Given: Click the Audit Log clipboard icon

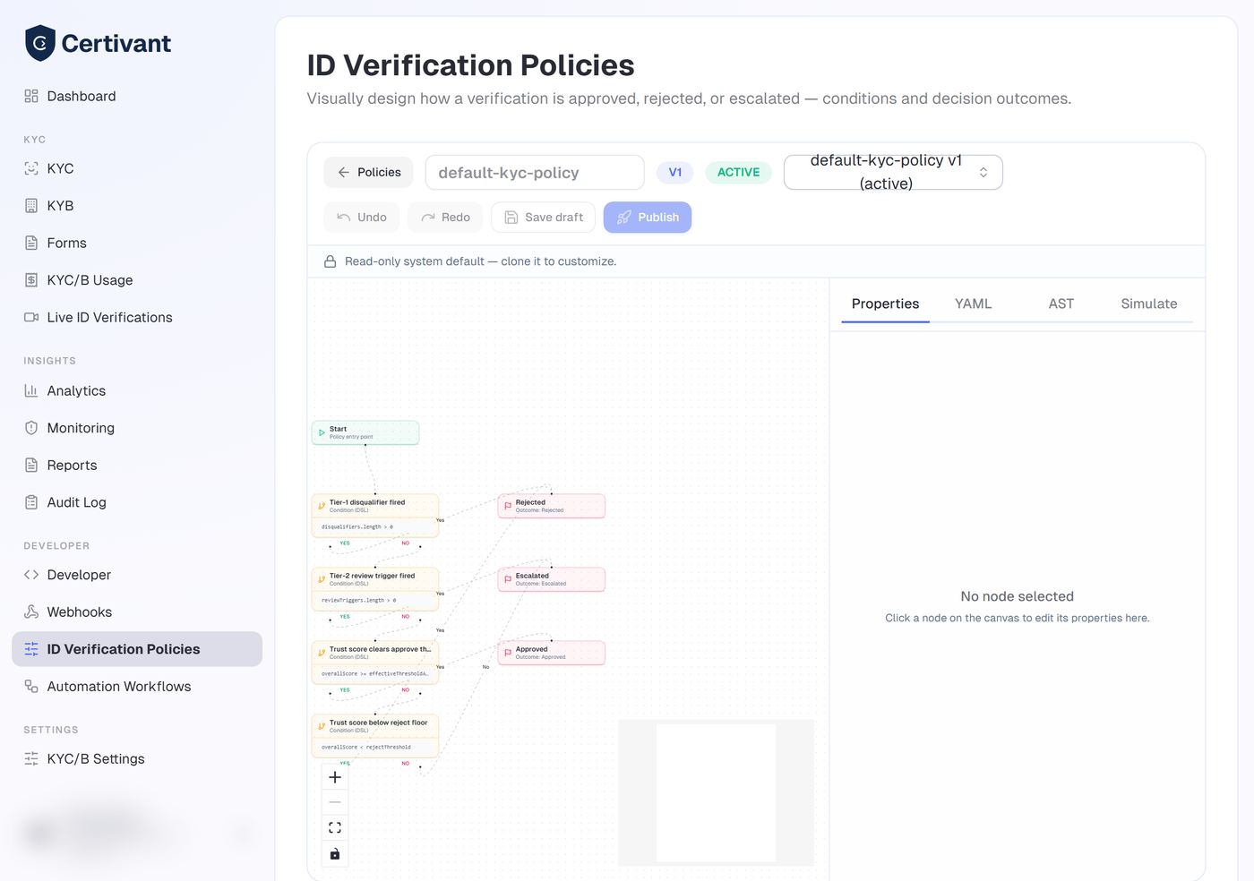Looking at the screenshot, I should pyautogui.click(x=31, y=502).
